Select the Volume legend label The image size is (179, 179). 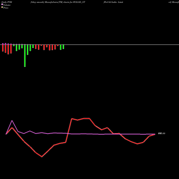[x=7, y=5]
